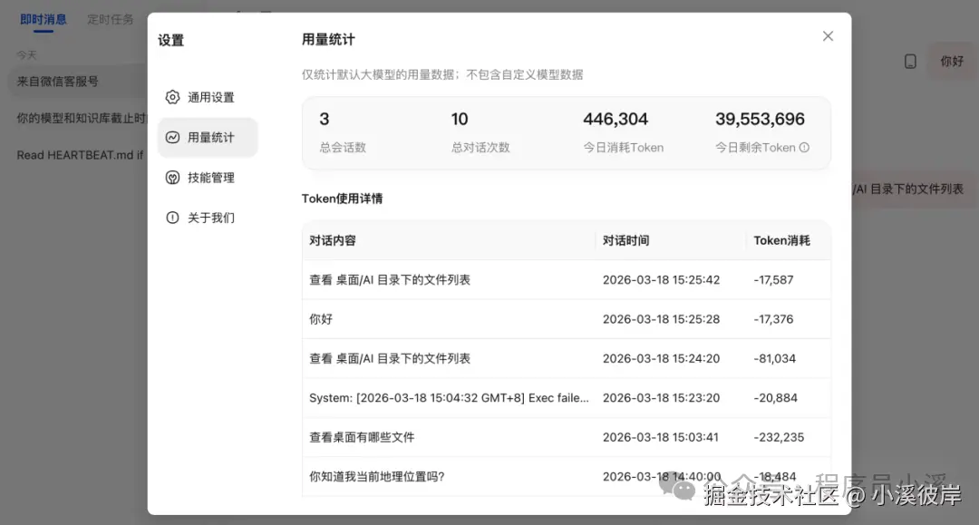Click token value -20,884
This screenshot has height=525, width=979.
click(775, 398)
